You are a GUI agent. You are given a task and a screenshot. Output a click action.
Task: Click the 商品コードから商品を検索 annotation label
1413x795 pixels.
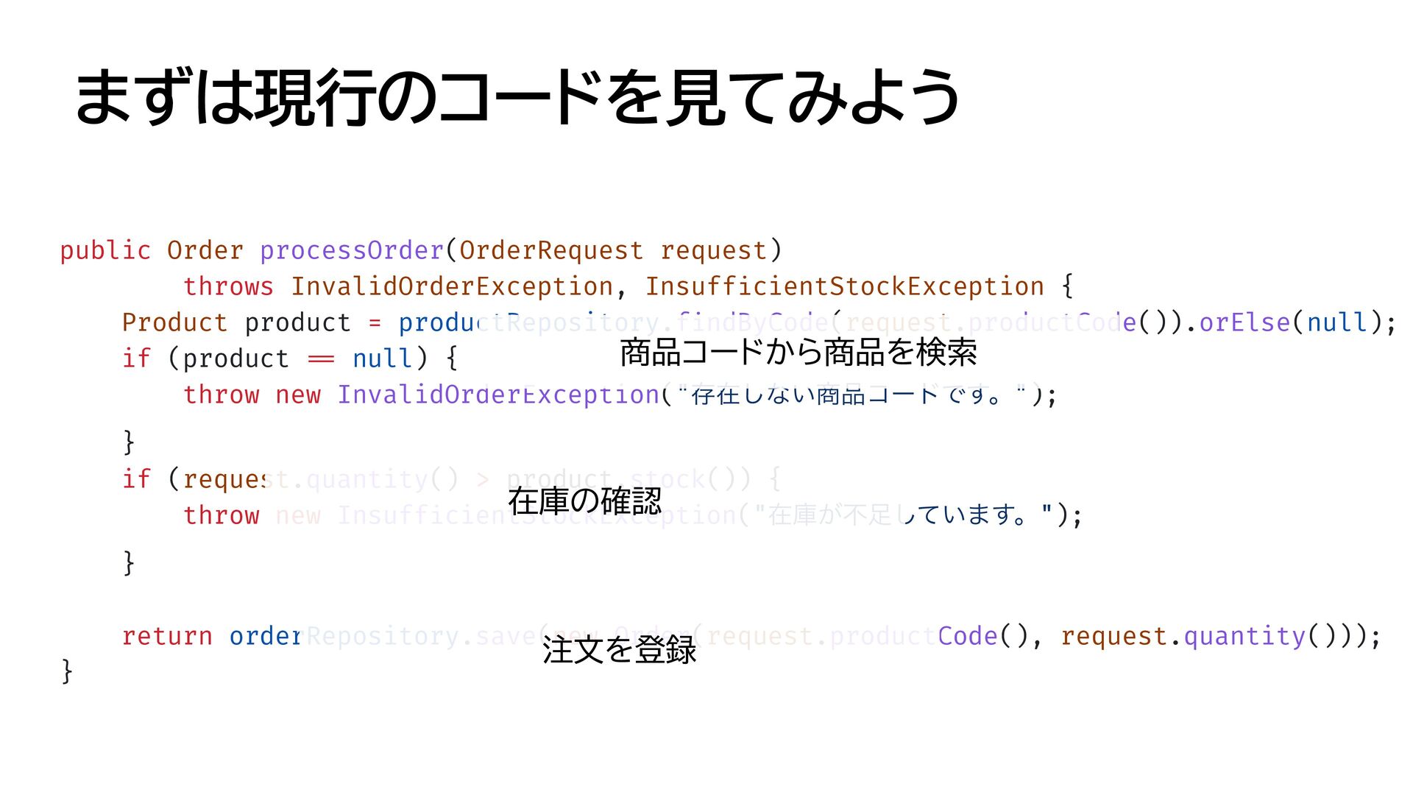point(798,353)
